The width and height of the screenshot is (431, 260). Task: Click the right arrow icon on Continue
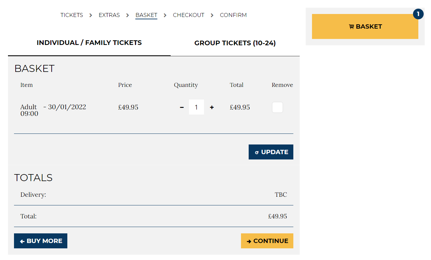coord(249,241)
